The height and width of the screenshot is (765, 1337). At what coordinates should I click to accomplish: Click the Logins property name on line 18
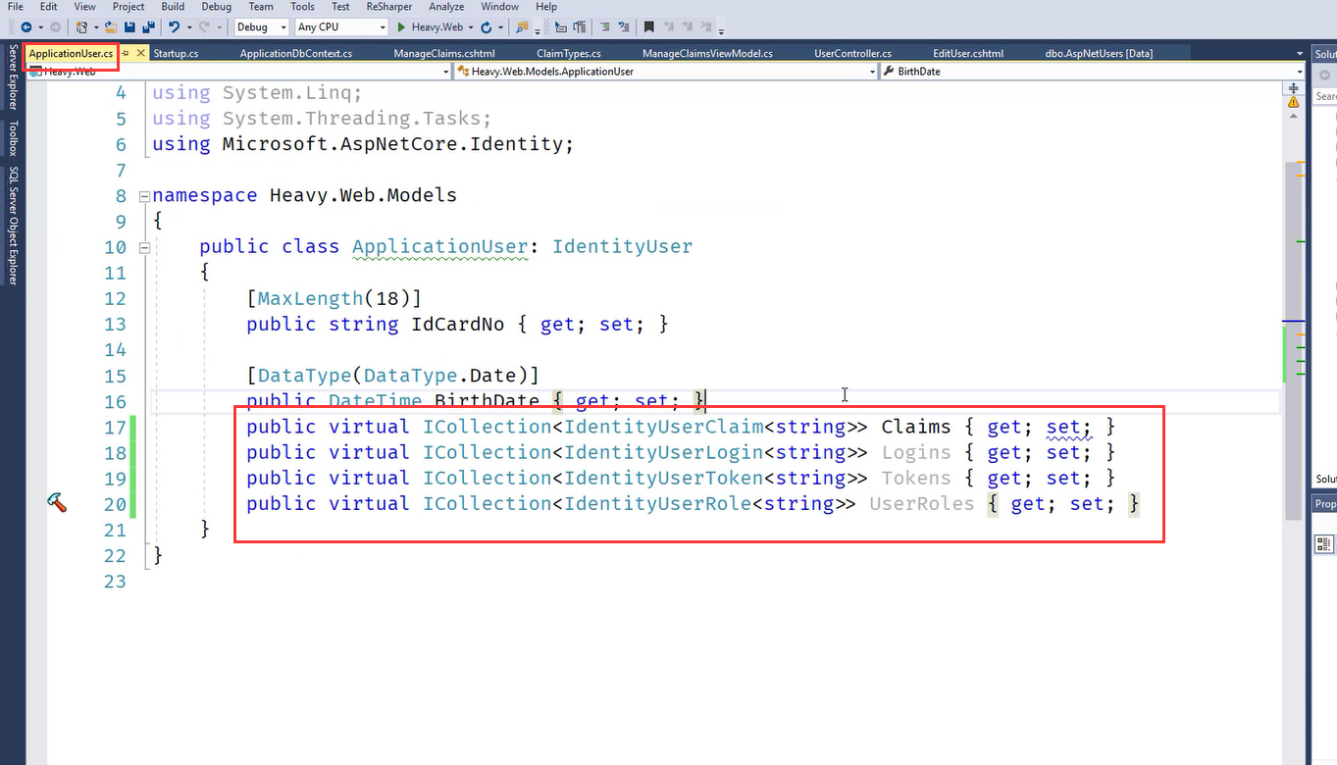[x=916, y=452]
